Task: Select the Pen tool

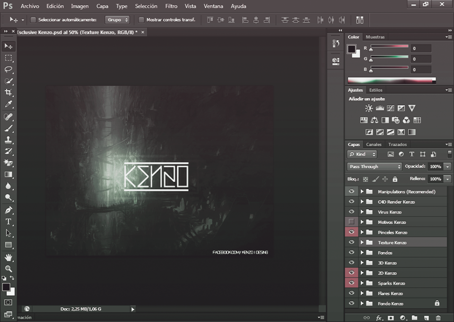Action: coord(9,210)
